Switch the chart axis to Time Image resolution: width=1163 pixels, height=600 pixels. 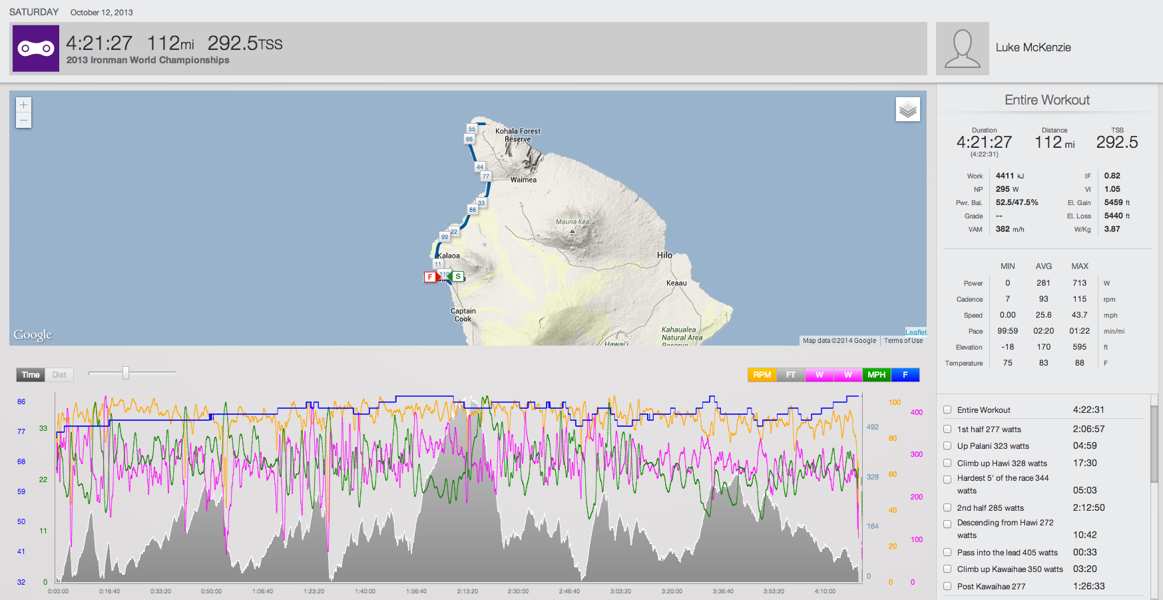click(x=31, y=375)
